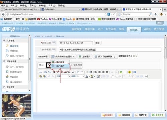
Task: Click the Bold formatting icon
Action: (x=54, y=72)
